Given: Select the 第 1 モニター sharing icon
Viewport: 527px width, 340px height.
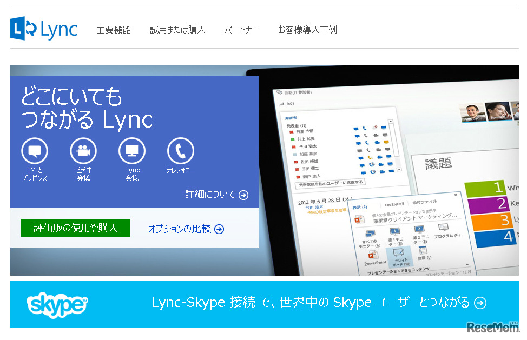Looking at the screenshot, I should coord(394,230).
